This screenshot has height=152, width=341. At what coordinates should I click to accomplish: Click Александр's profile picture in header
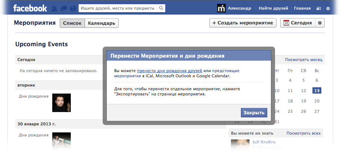[x=221, y=8]
